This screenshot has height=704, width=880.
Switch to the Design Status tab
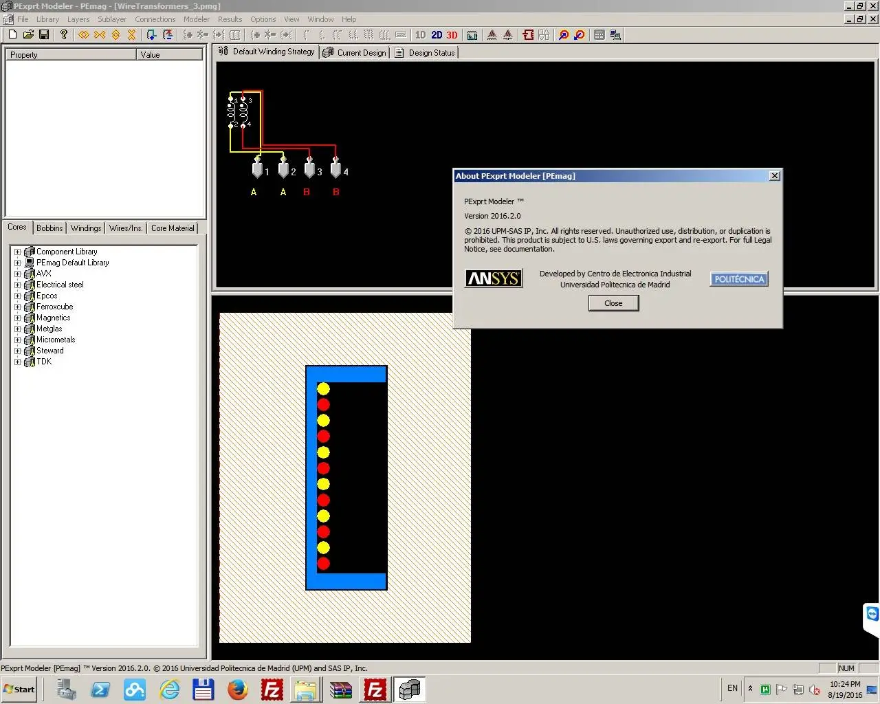(x=425, y=52)
